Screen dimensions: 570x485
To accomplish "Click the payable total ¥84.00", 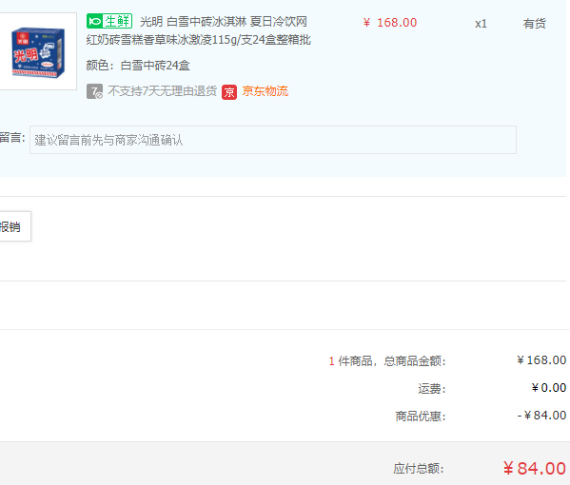I will click(x=535, y=468).
